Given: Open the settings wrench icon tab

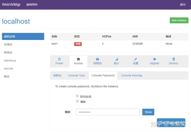Looking at the screenshot, I should [x=136, y=59].
